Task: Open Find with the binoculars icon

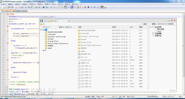Action: tap(43, 7)
